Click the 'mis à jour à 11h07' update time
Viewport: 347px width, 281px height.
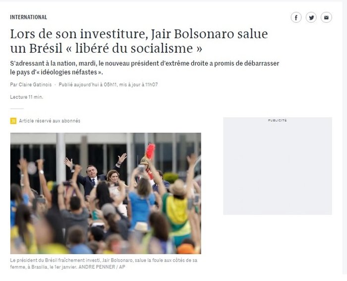pyautogui.click(x=138, y=84)
